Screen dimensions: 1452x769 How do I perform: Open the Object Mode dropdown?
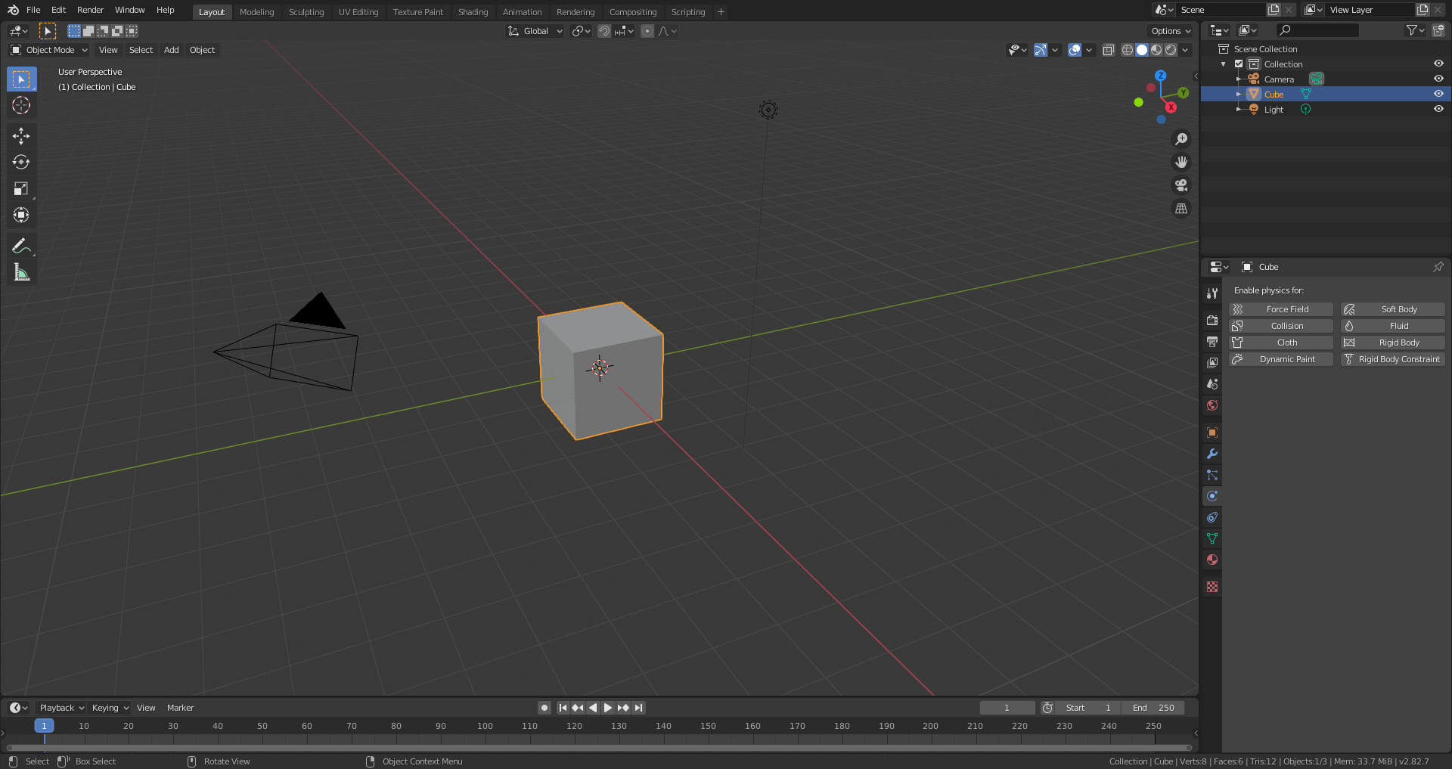[49, 50]
